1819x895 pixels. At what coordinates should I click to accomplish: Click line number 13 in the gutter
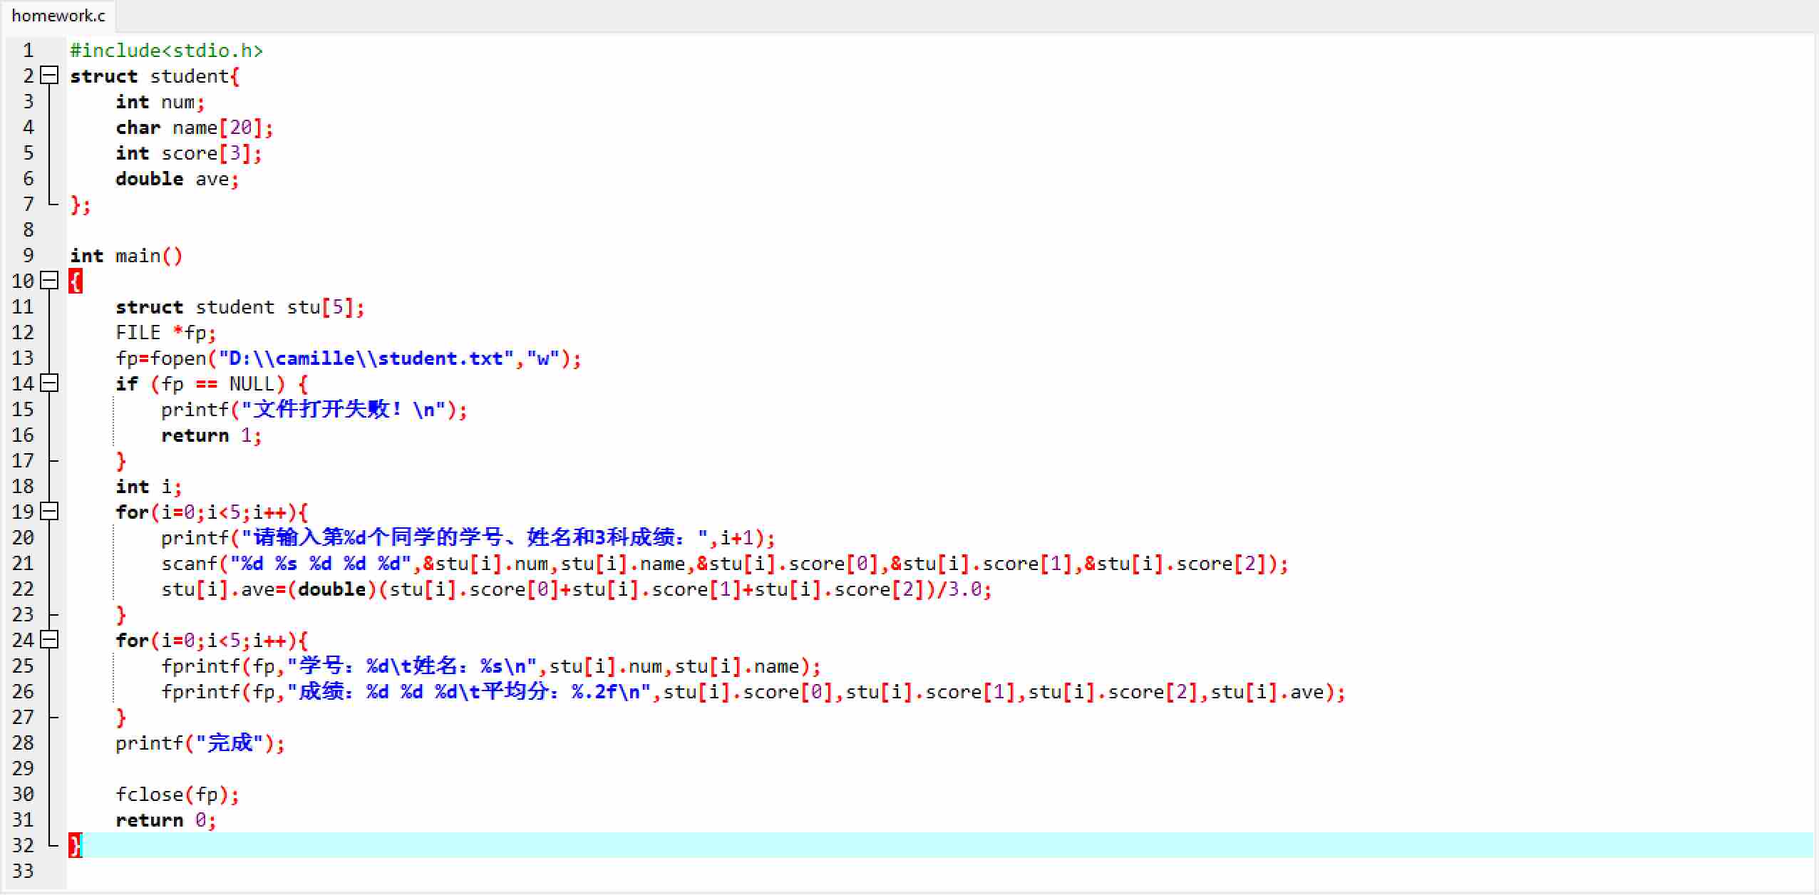point(23,358)
